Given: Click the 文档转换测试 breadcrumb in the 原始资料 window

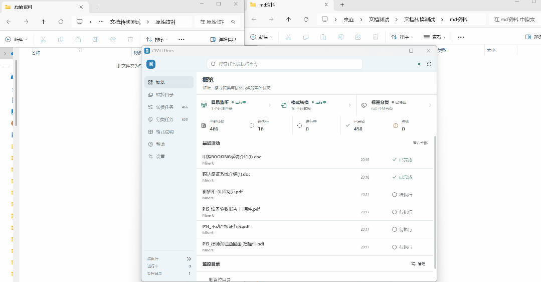Looking at the screenshot, I should (x=125, y=22).
